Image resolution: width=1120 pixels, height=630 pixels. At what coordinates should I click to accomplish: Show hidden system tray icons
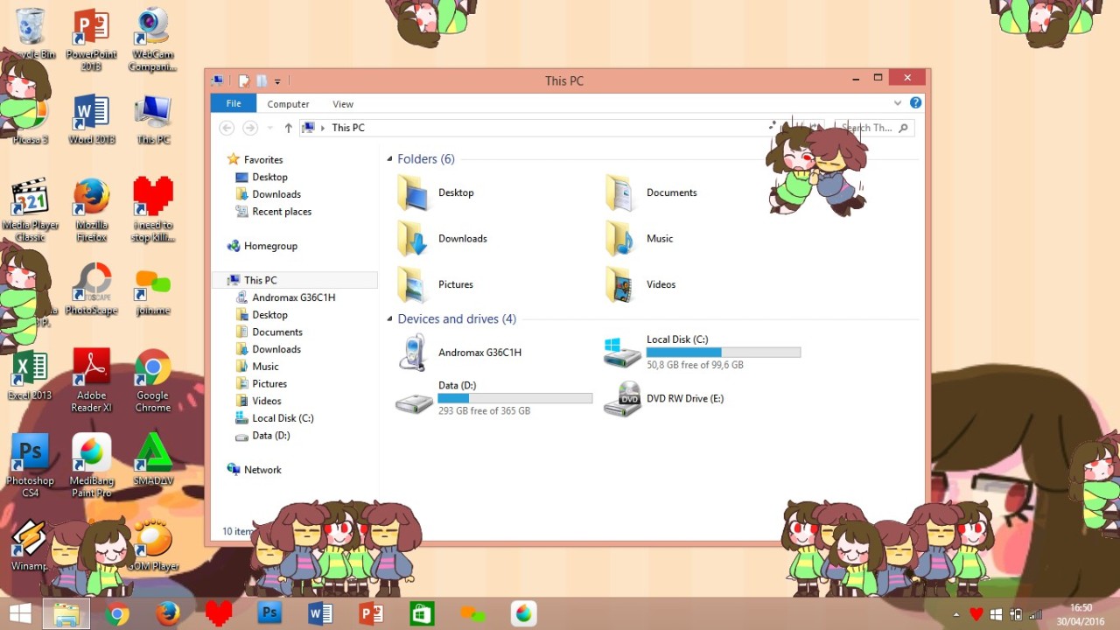(x=956, y=614)
